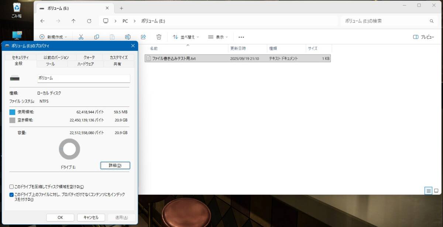Image resolution: width=443 pixels, height=227 pixels.
Task: Select the 全般 tab
Action: [18, 64]
